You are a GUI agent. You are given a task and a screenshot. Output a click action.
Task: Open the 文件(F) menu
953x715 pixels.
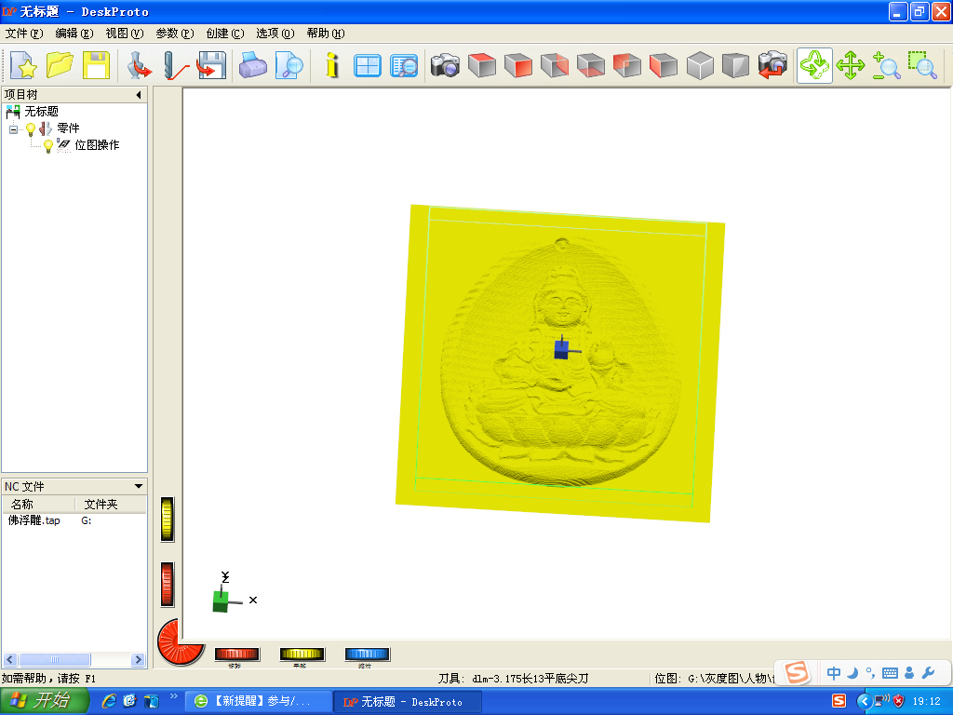click(24, 34)
